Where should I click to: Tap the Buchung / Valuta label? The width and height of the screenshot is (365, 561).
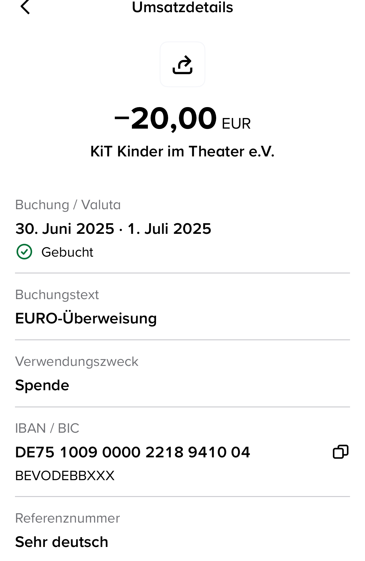tap(68, 205)
